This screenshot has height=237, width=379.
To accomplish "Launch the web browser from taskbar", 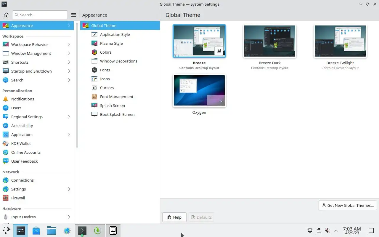I will tap(67, 230).
